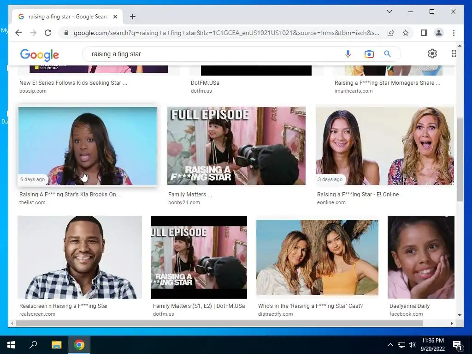Go back to the previous page

coord(18,33)
